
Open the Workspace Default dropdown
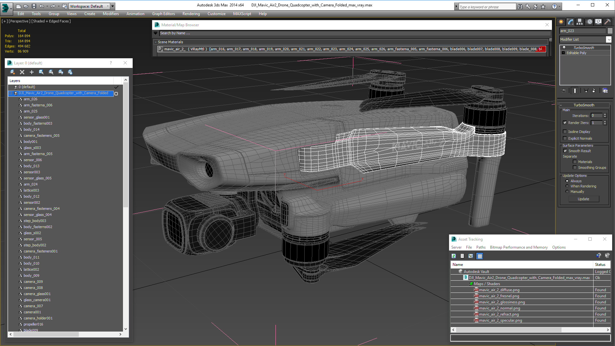[89, 6]
